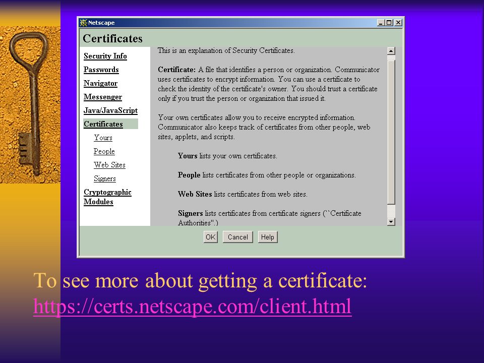Select the Java/JavaScript link
This screenshot has width=484, height=363.
110,110
